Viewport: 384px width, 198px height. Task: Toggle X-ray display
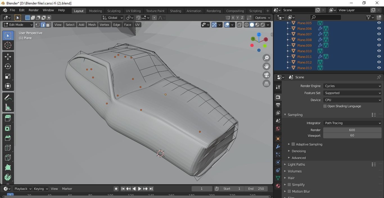(x=239, y=25)
